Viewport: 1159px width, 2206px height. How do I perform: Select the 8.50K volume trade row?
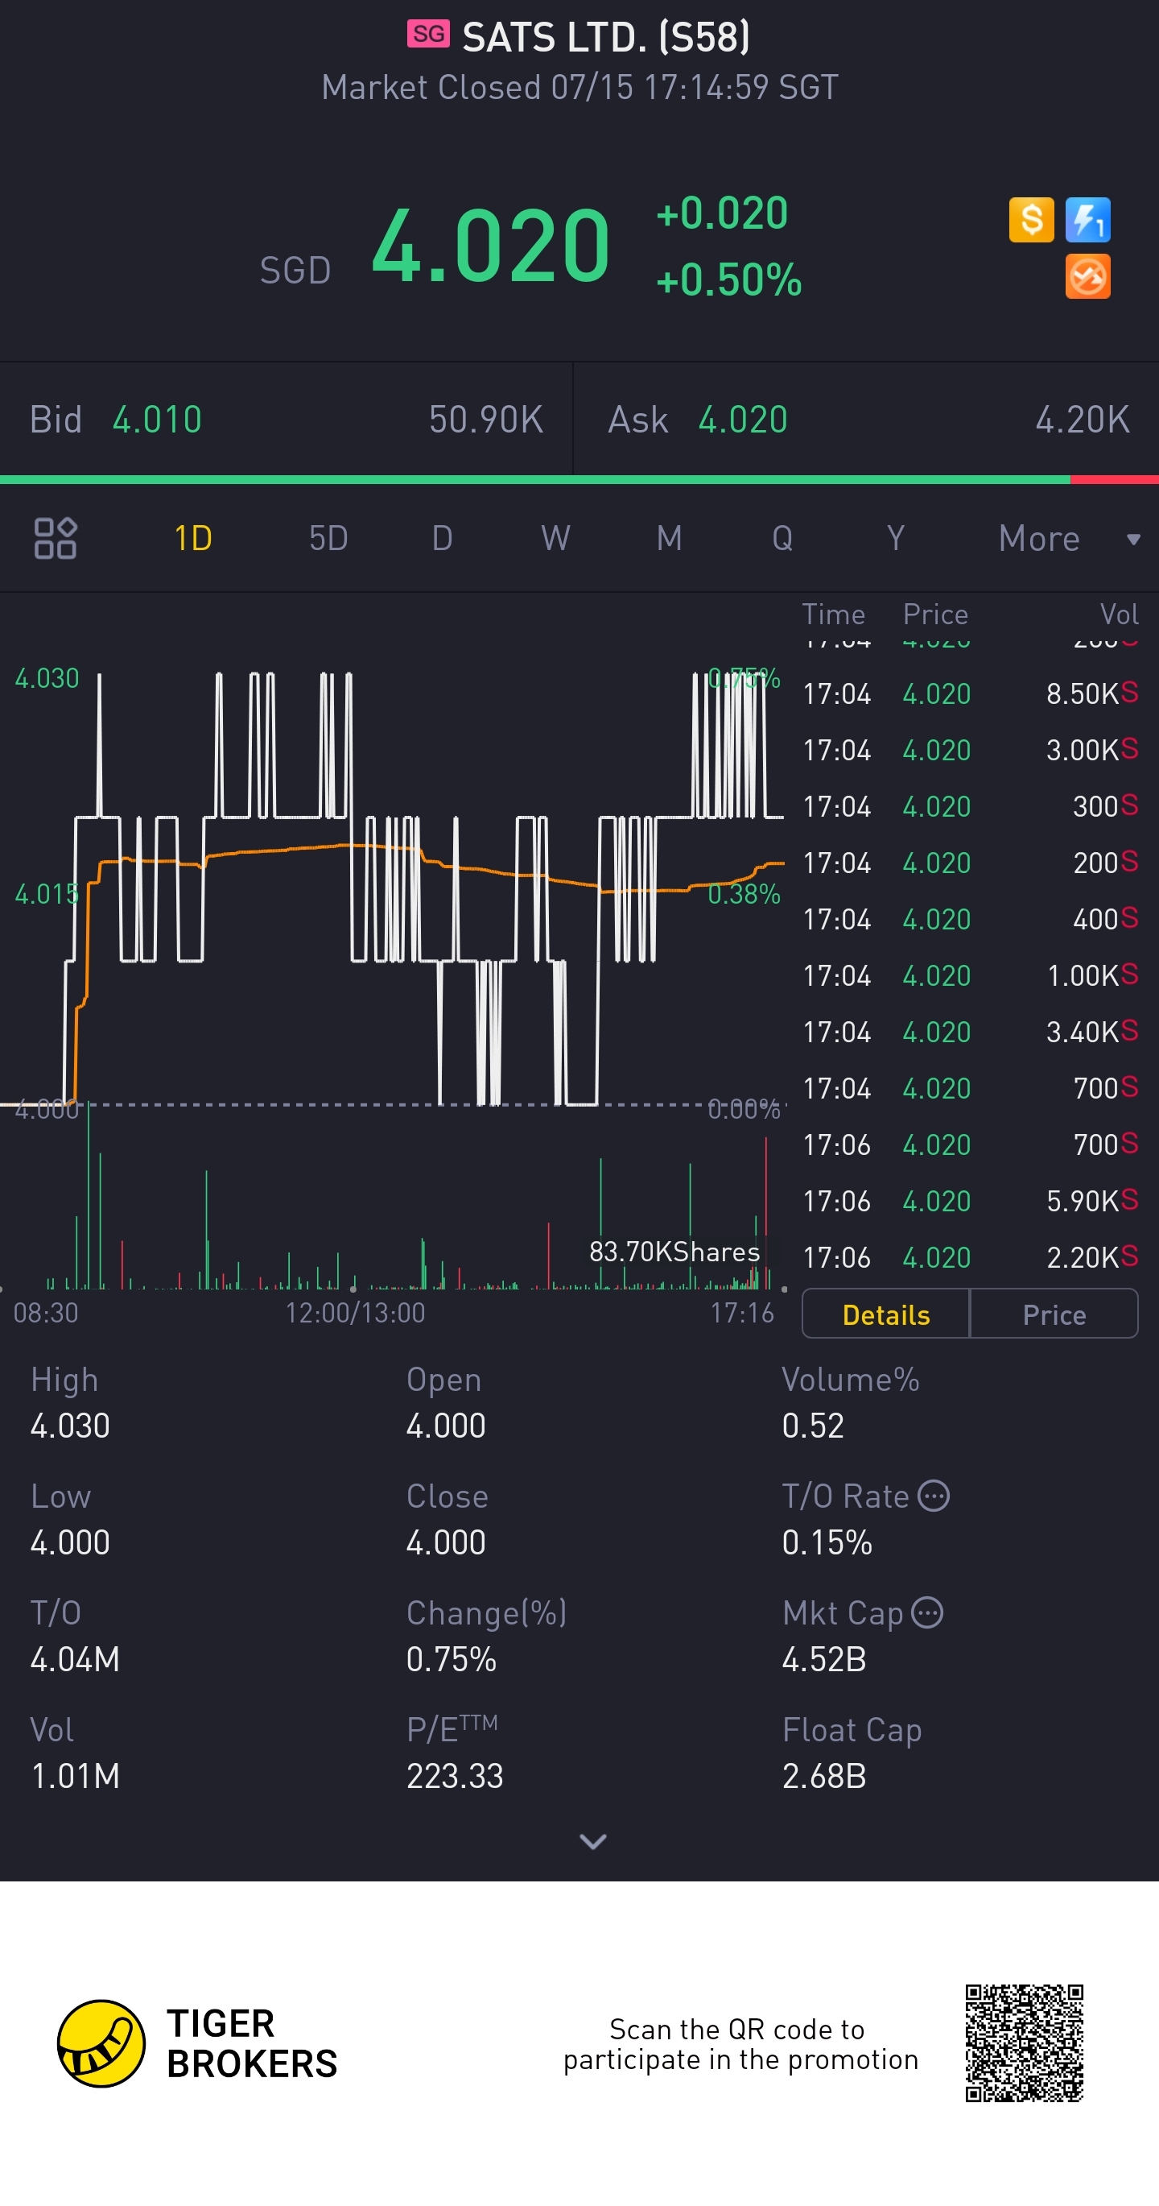point(970,693)
